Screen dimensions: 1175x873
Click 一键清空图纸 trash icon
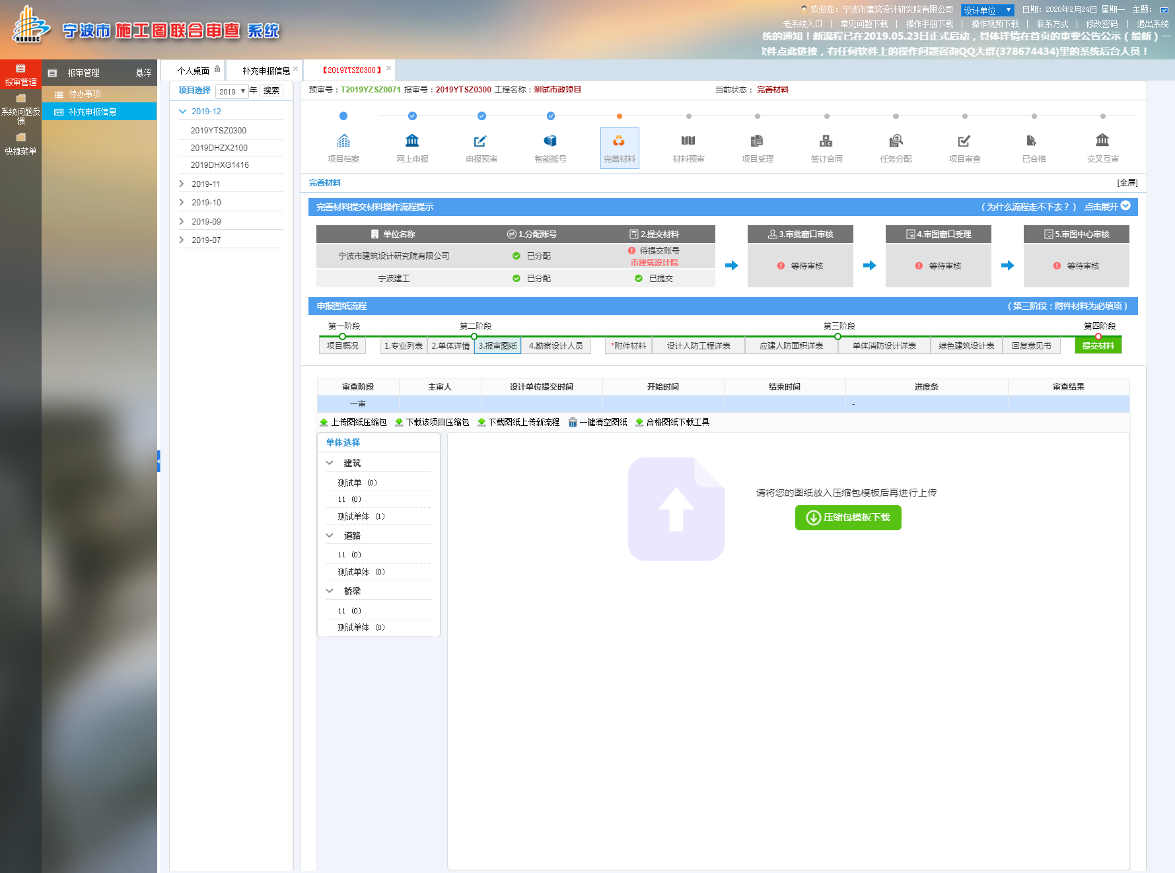point(573,423)
